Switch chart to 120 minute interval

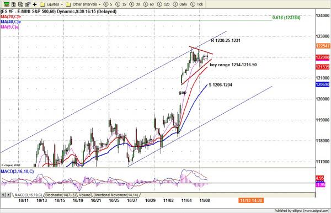coord(163,4)
